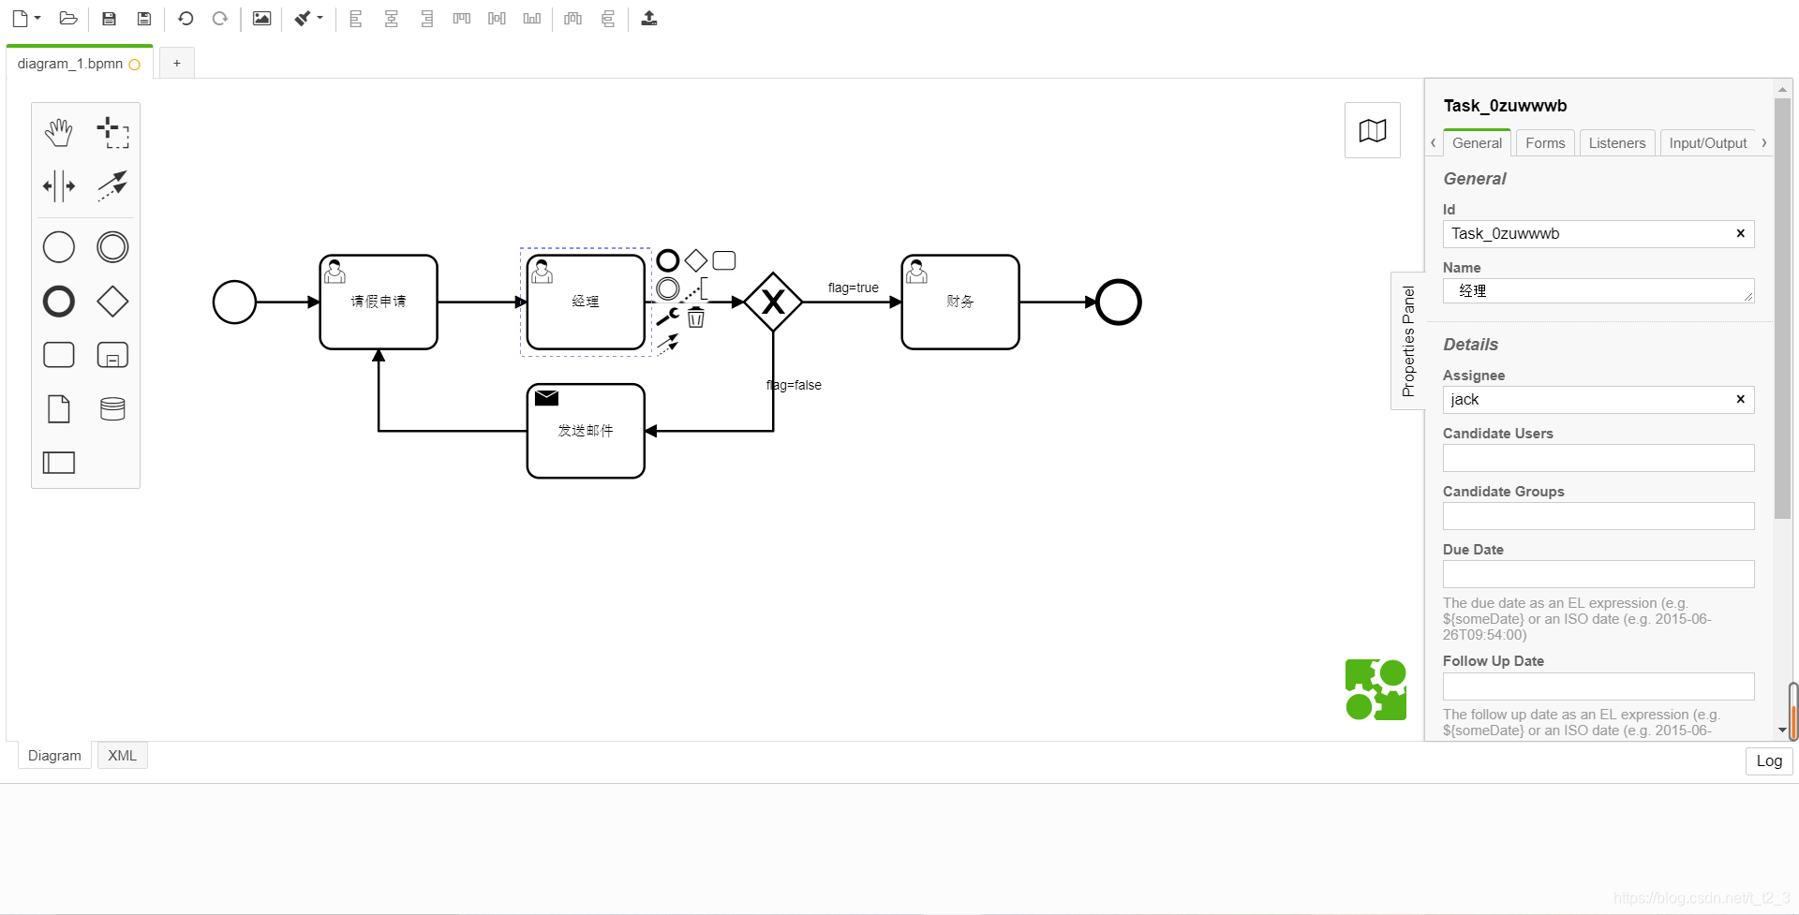Image resolution: width=1799 pixels, height=915 pixels.
Task: Open the color/paint tool dropdown
Action: (x=308, y=19)
